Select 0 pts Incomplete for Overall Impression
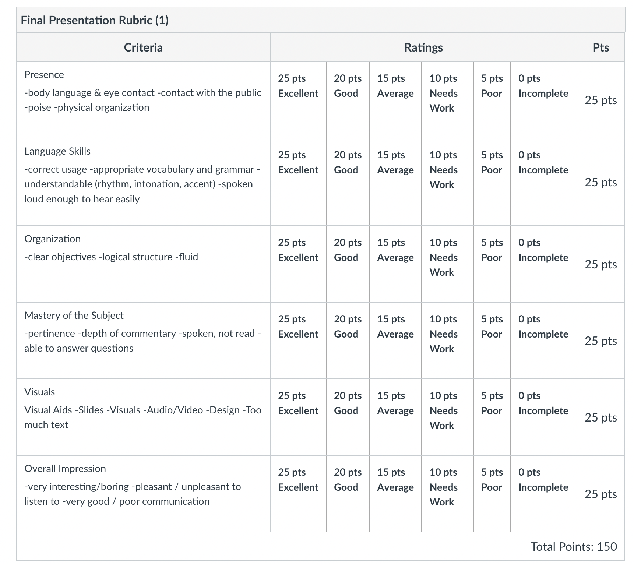The image size is (634, 564). (543, 494)
